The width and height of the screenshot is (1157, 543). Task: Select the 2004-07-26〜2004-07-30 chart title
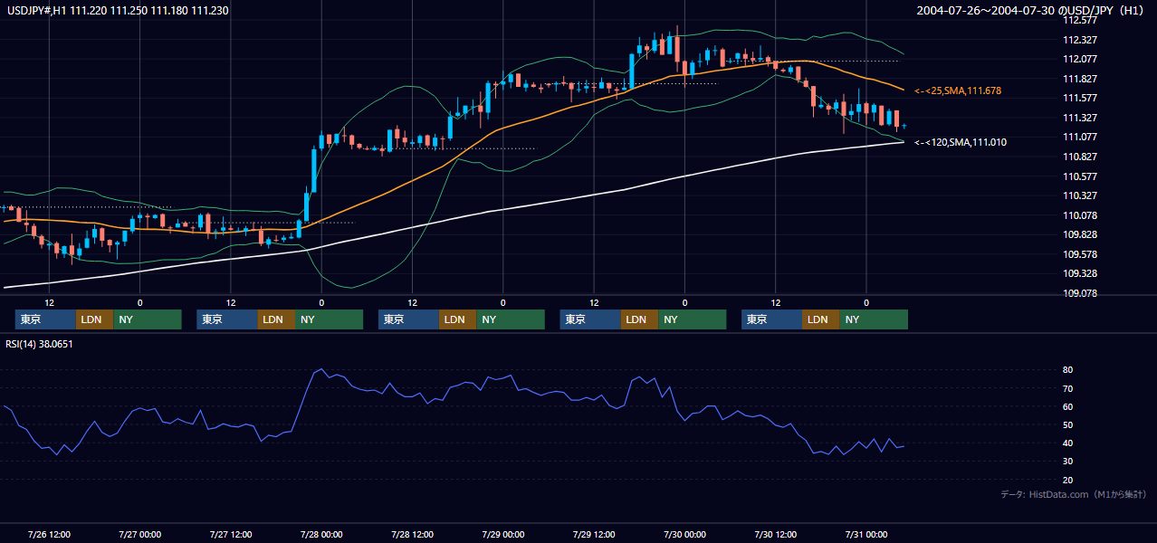(x=1029, y=10)
